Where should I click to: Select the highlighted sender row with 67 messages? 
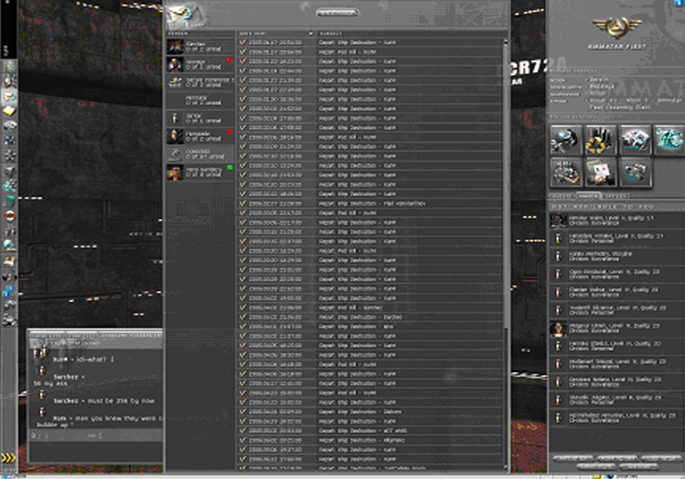pos(200,154)
